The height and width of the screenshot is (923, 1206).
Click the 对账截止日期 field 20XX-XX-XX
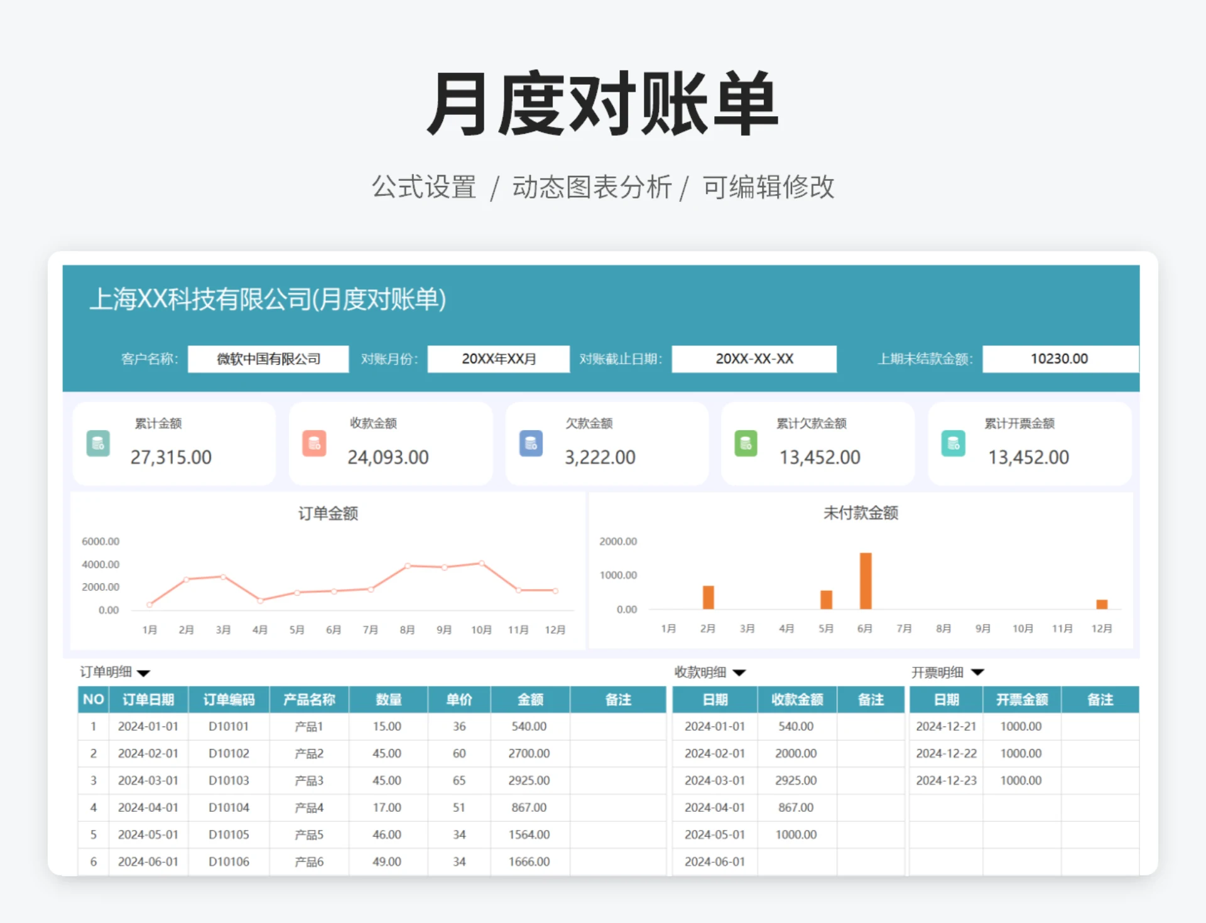coord(754,359)
